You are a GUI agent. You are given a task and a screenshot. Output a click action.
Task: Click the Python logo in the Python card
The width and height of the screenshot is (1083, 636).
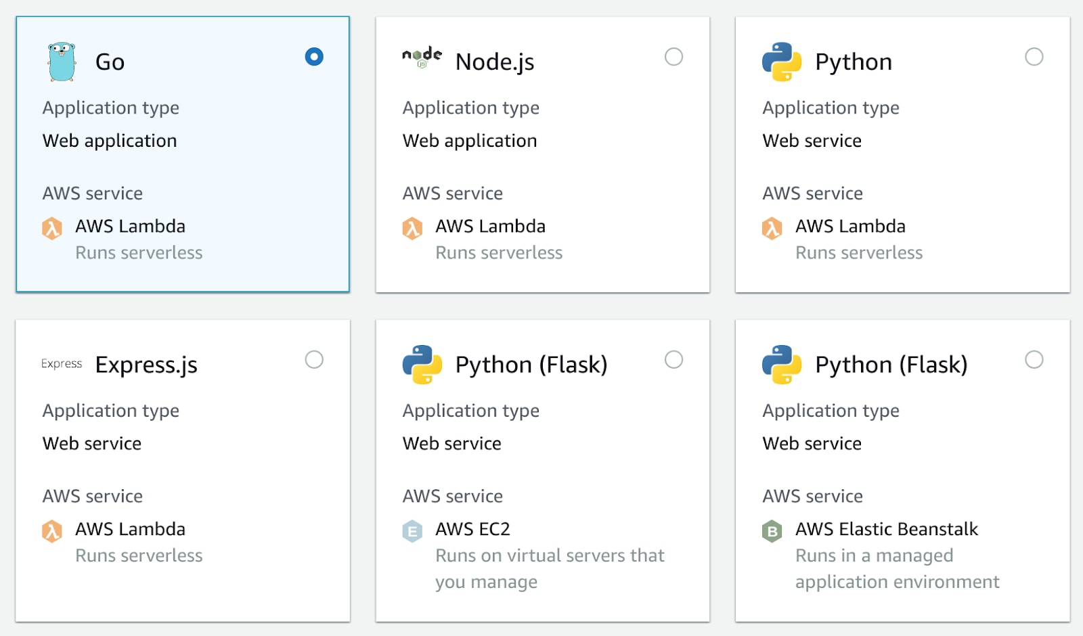coord(782,62)
